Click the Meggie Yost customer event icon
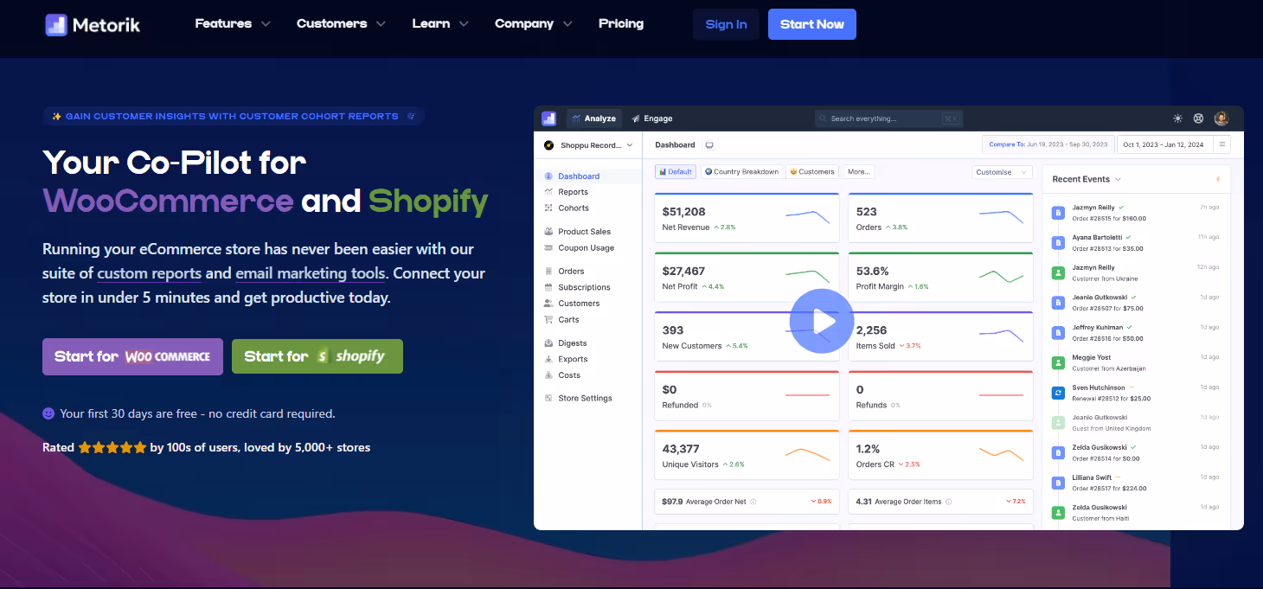The width and height of the screenshot is (1263, 589). point(1057,362)
